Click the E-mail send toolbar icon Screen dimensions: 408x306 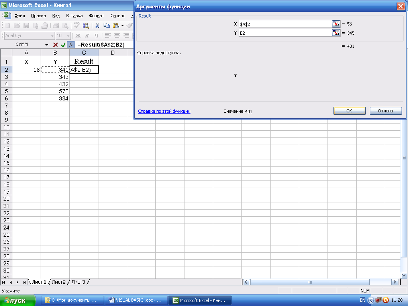tap(45, 25)
